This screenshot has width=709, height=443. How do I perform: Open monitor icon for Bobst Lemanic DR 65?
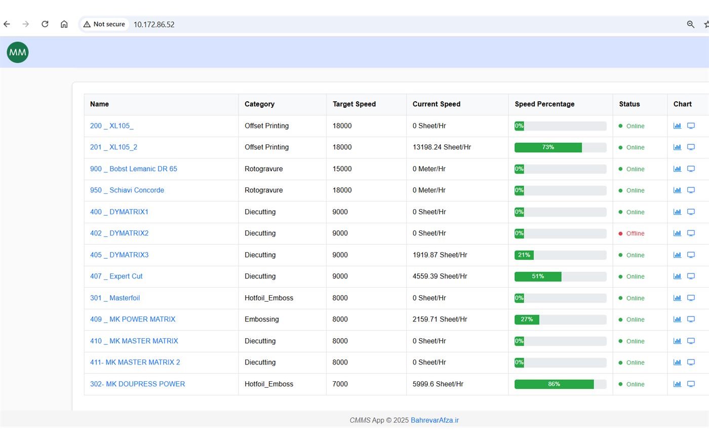[x=691, y=169]
